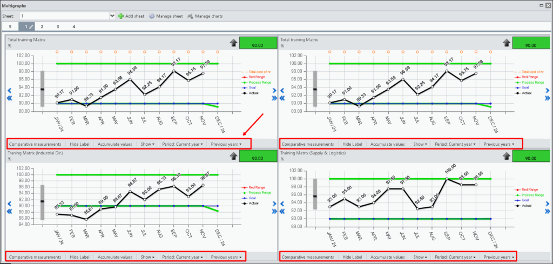The width and height of the screenshot is (553, 264).
Task: Click Previous years in the Supply & Logistics chart
Action: 498,257
